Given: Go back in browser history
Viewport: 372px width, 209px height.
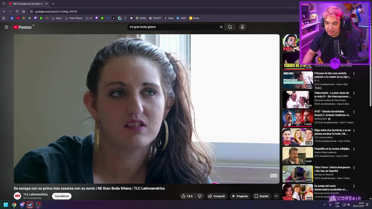Looking at the screenshot, I should [4, 12].
